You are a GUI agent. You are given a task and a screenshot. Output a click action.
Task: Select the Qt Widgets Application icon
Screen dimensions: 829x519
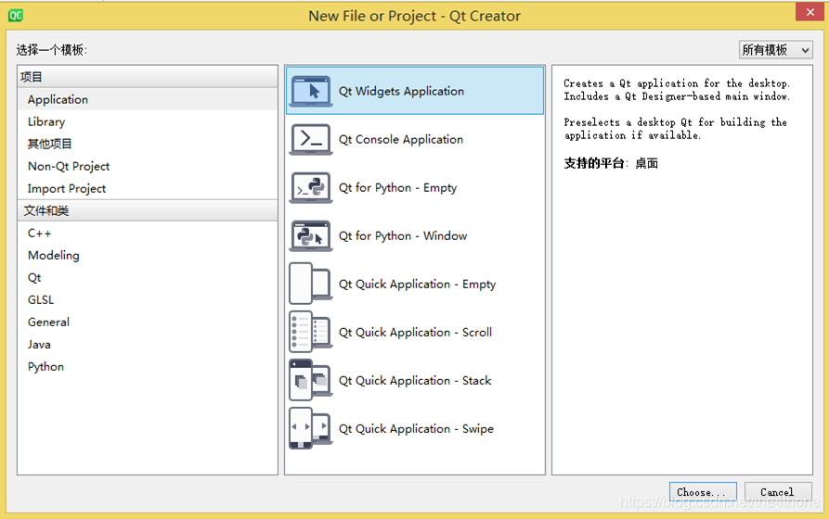[311, 91]
